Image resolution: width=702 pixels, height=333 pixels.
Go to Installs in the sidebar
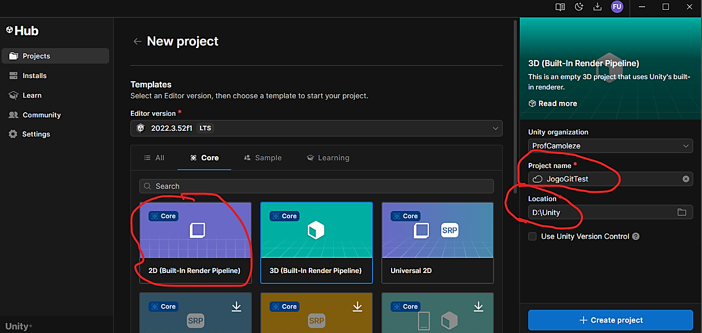(x=34, y=75)
